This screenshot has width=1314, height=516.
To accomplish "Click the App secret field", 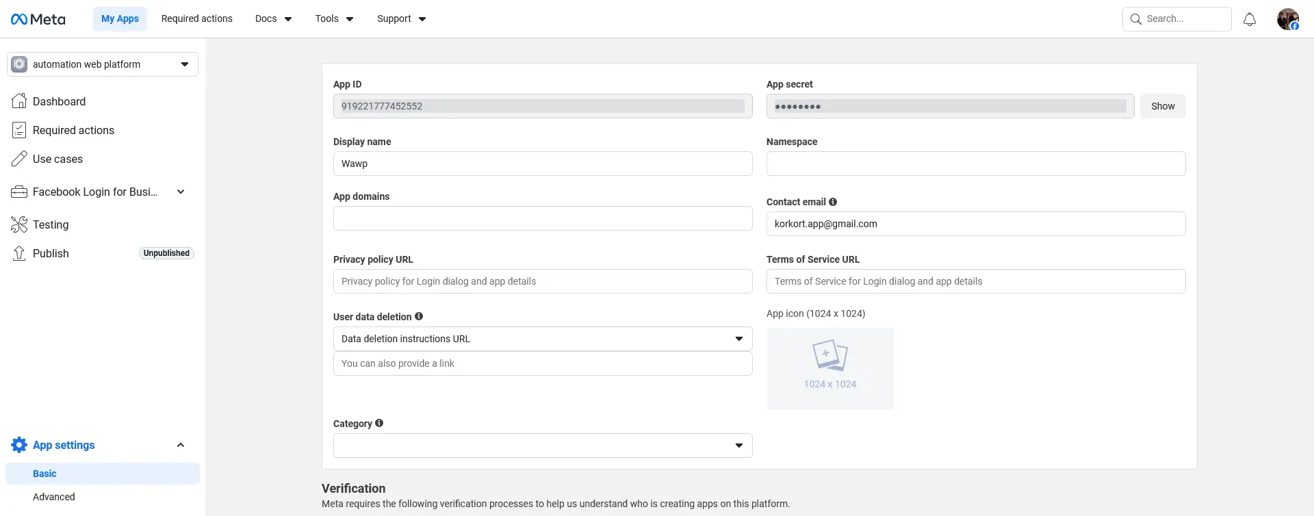I will click(951, 106).
